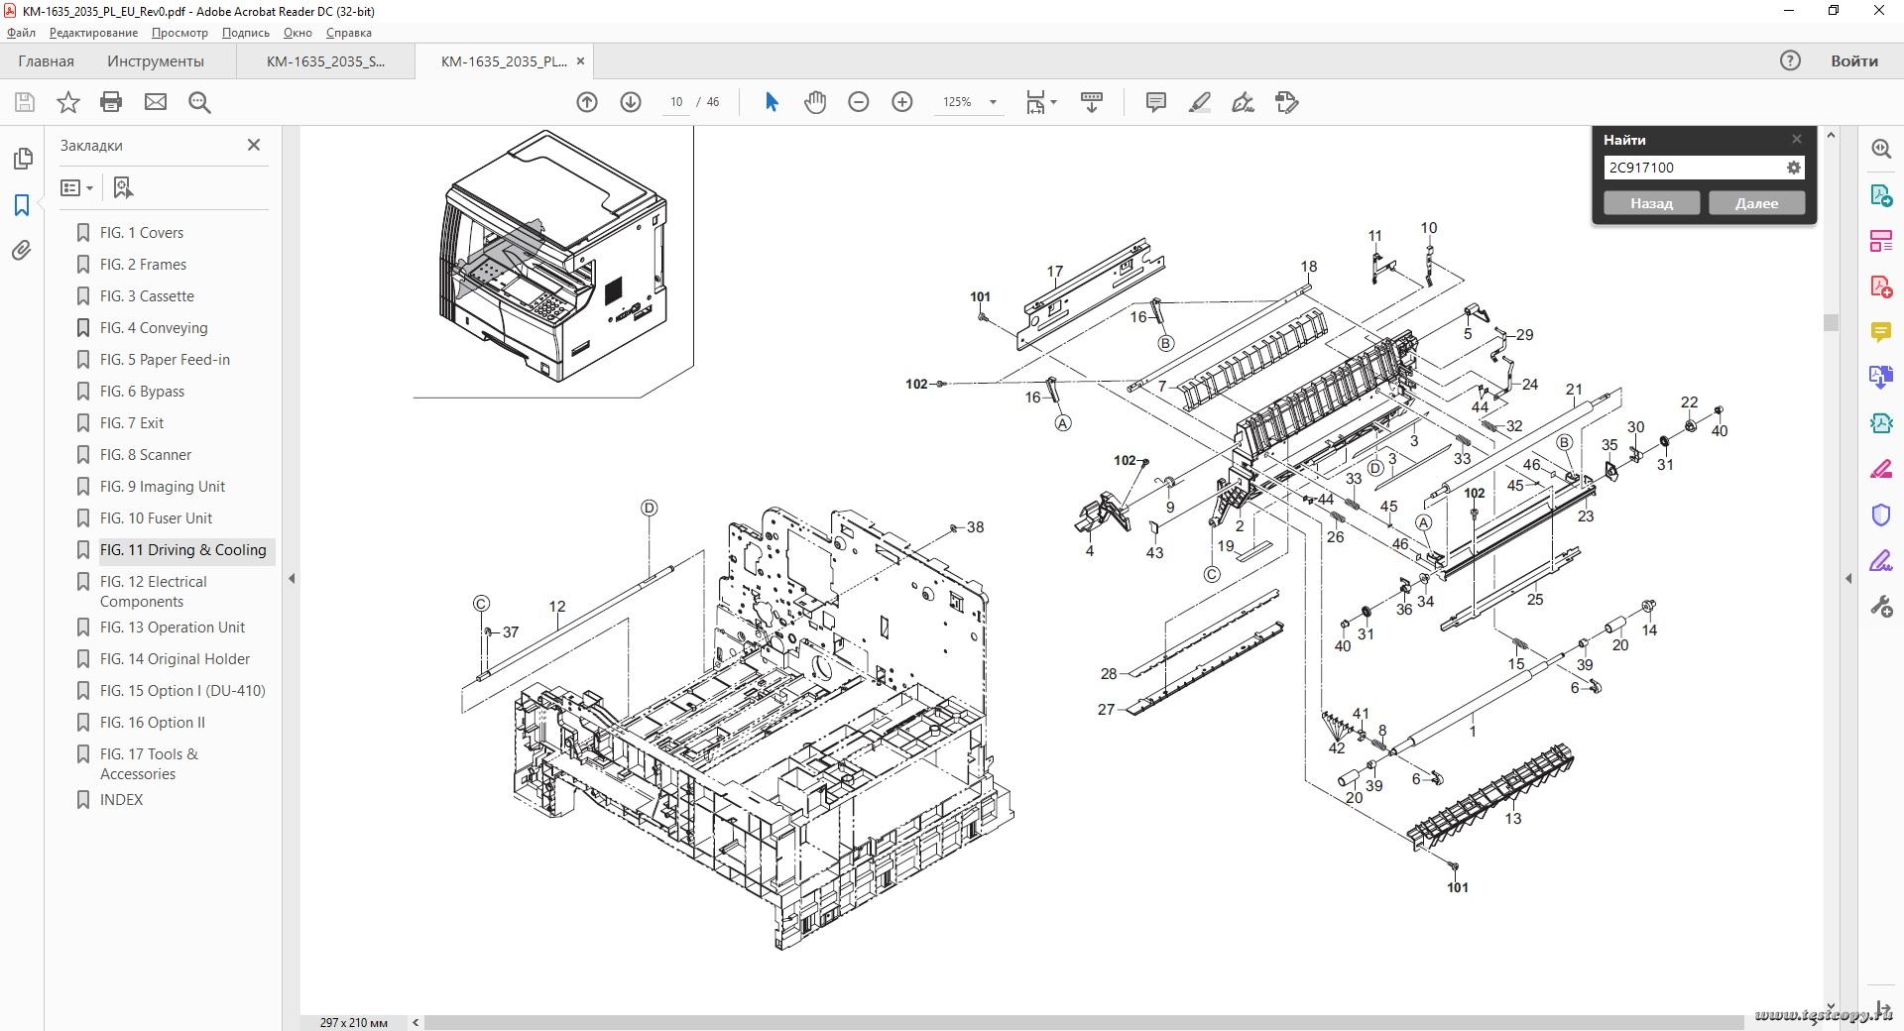1904x1031 pixels.
Task: Open the Add comment sticky note tool
Action: (1155, 102)
